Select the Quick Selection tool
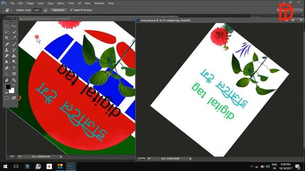The width and height of the screenshot is (305, 171). tap(14, 32)
